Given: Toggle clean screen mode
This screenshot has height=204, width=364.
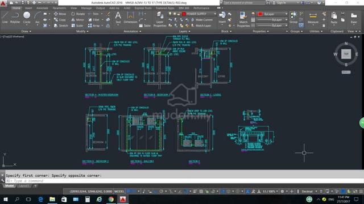Looking at the screenshot, I should coord(355,192).
